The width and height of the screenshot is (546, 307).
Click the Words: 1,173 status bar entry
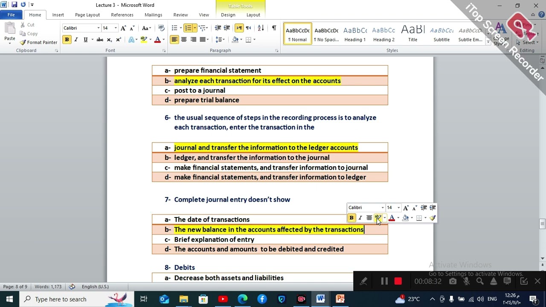[48, 287]
